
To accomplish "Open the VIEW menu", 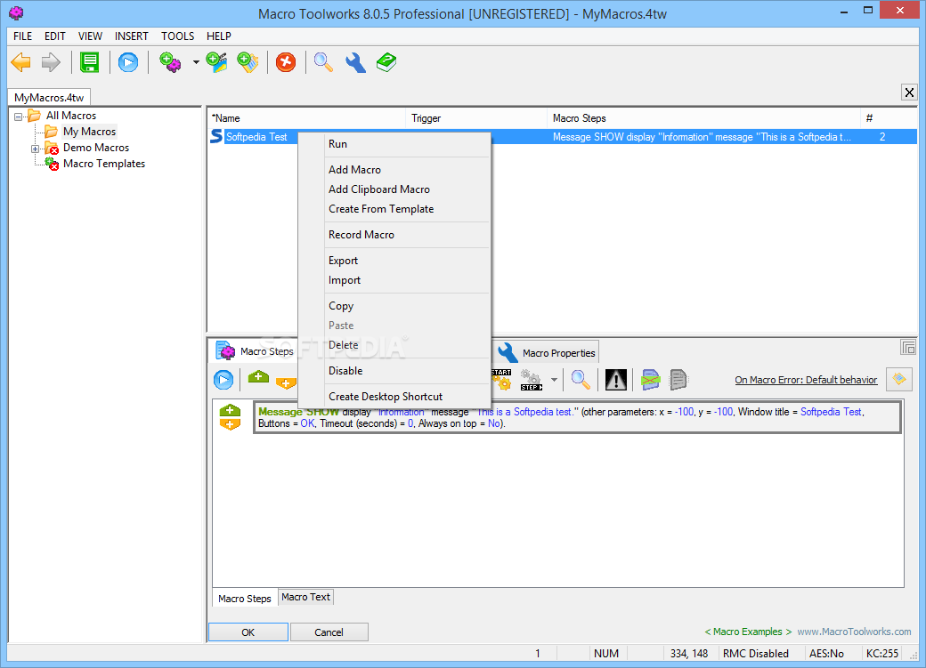I will click(x=90, y=36).
